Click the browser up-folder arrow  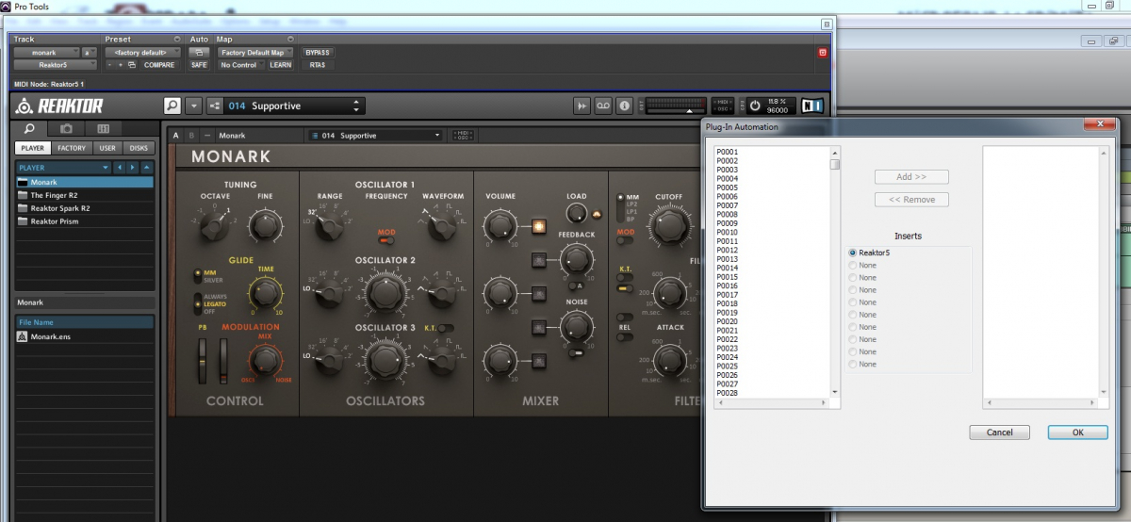point(146,168)
